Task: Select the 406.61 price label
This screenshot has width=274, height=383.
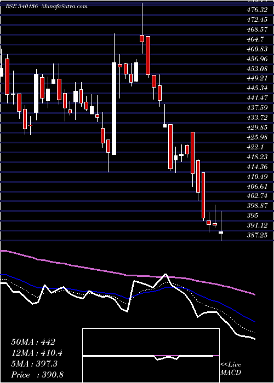Action: [x=256, y=186]
